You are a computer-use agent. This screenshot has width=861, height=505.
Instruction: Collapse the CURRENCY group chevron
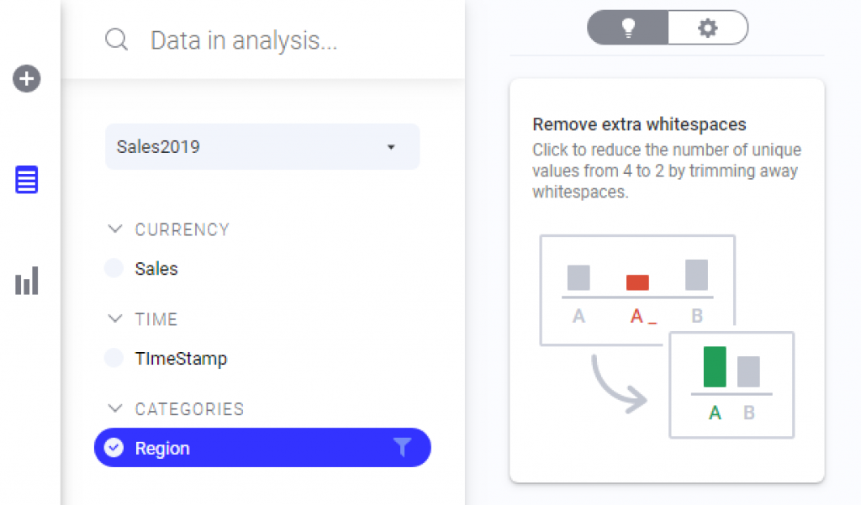tap(114, 229)
